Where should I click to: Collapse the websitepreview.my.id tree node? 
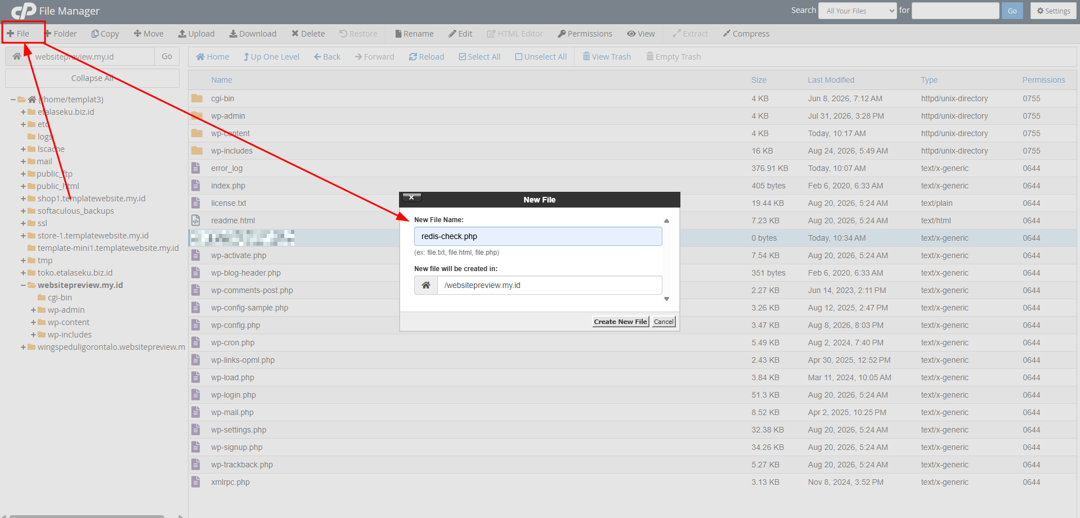pos(23,285)
